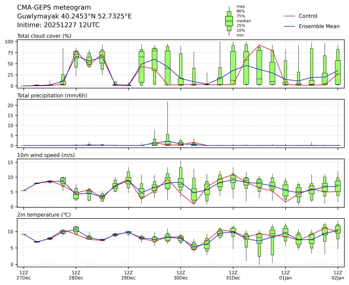The image size is (349, 285).
Task: Click the "Total precipitation (mm/6h)" panel title
Action: coord(52,96)
